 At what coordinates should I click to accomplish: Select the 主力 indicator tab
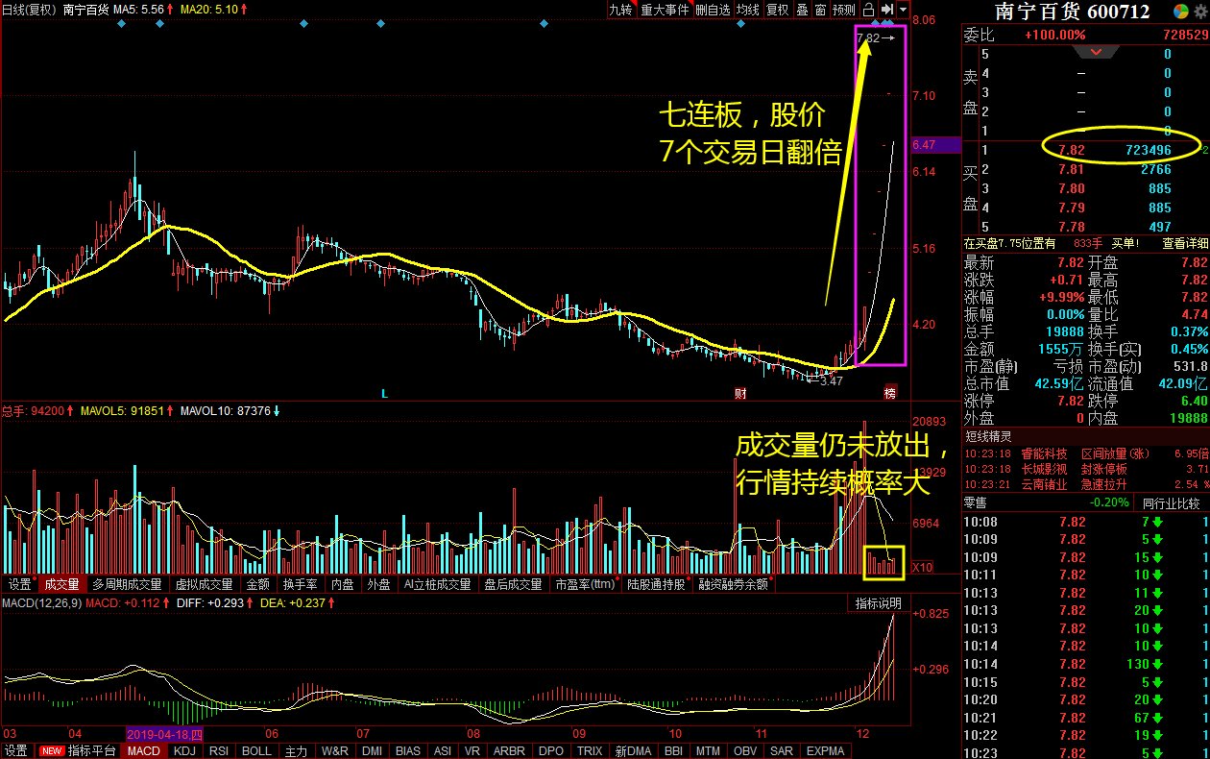point(297,750)
